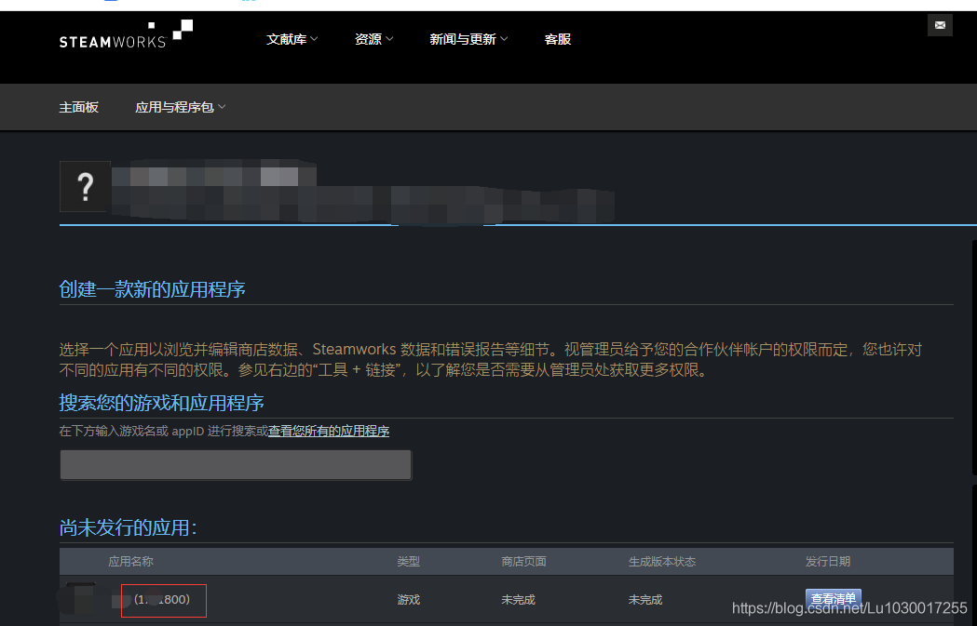This screenshot has width=977, height=626.
Task: Click the question mark app placeholder icon
Action: 85,187
